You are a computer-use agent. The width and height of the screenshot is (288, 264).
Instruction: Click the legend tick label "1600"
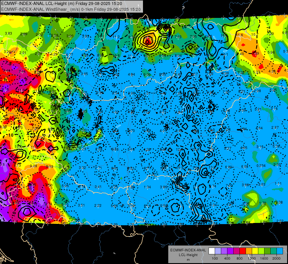coord(264,258)
